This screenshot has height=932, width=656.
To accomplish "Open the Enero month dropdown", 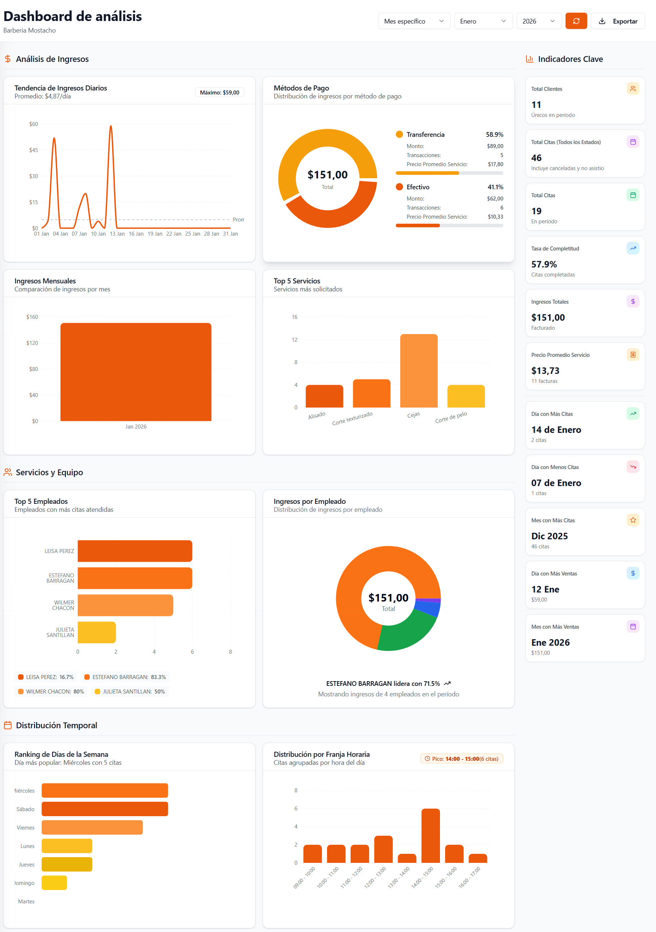I will (x=483, y=21).
